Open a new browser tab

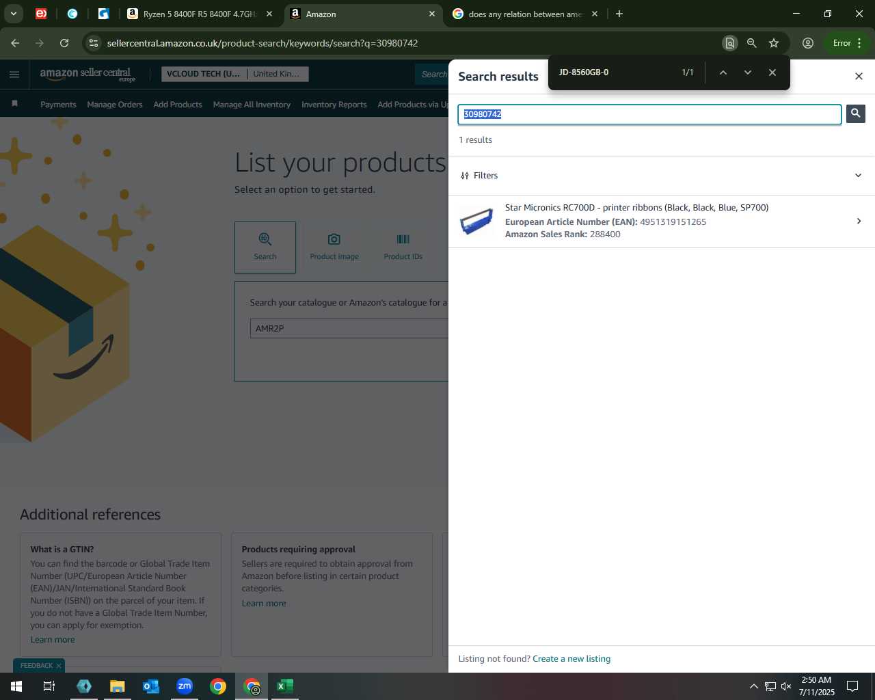619,14
